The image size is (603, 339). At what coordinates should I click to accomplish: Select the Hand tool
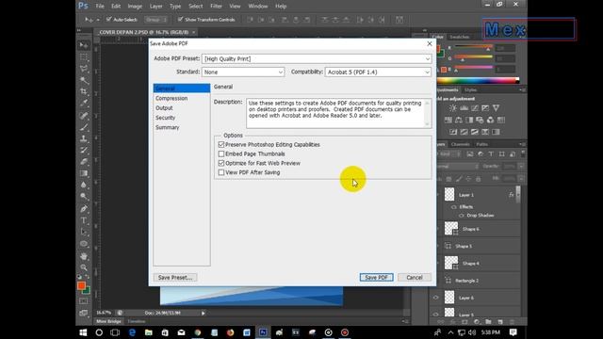pyautogui.click(x=84, y=256)
